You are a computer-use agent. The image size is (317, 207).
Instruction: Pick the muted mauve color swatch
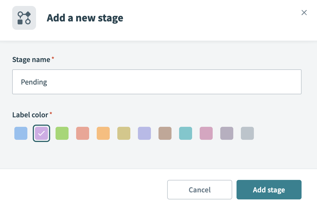[227, 133]
